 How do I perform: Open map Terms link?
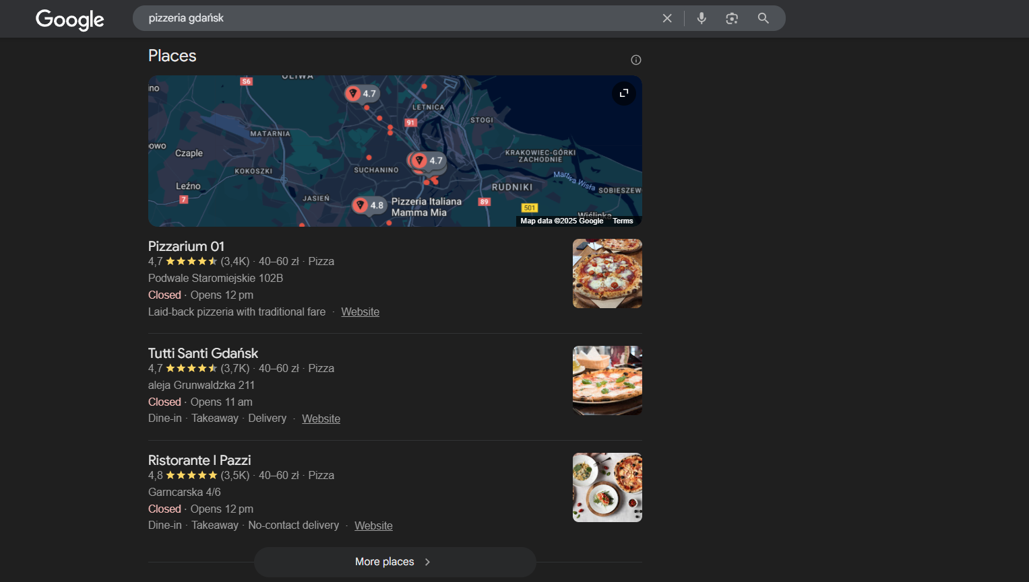[x=623, y=221]
